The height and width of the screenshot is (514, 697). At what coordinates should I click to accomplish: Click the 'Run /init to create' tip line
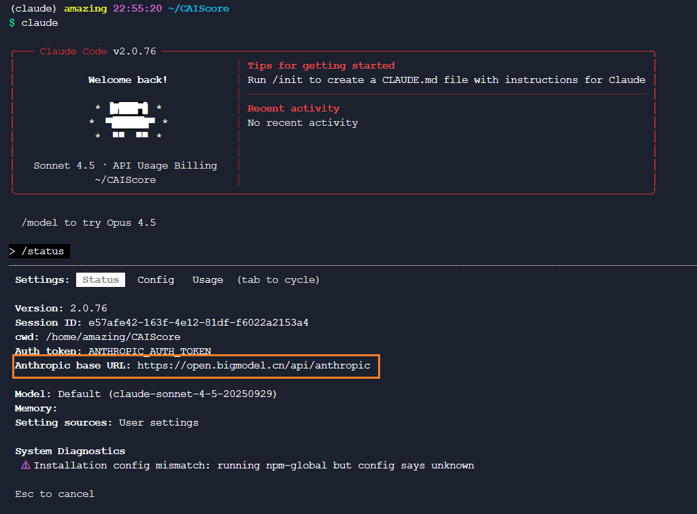pyautogui.click(x=446, y=80)
